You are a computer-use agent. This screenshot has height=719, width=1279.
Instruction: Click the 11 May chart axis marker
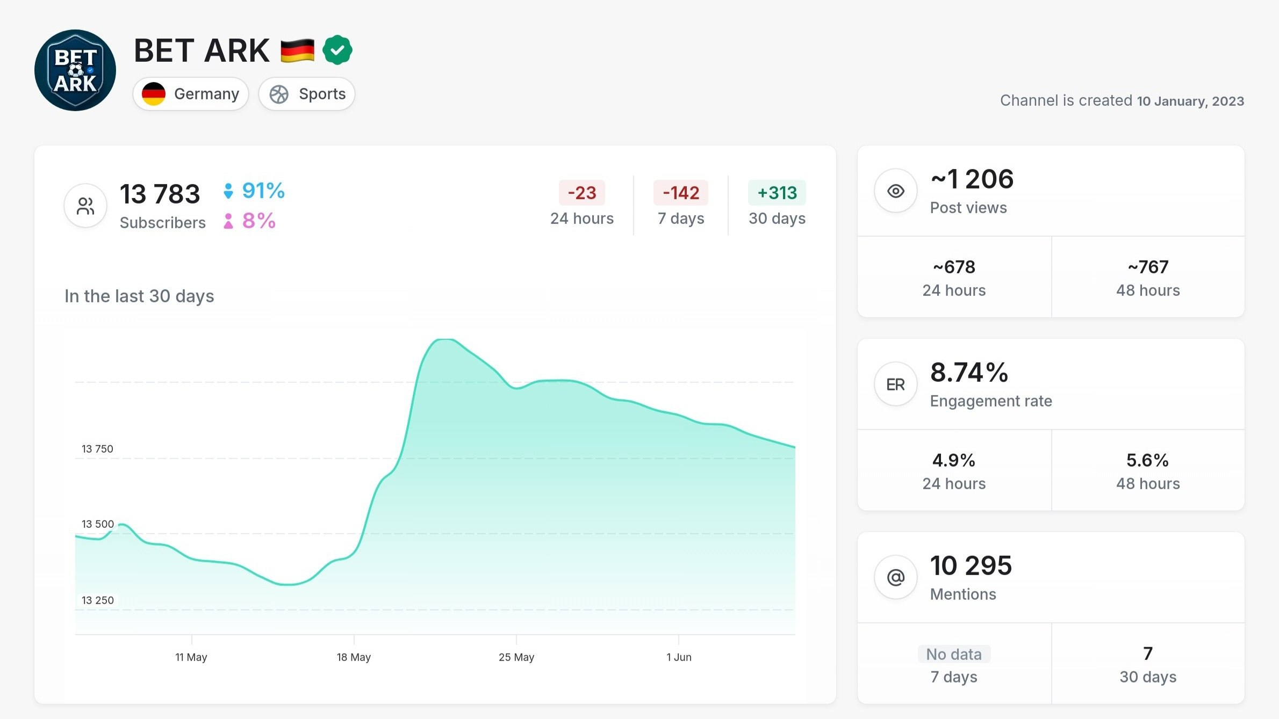[191, 657]
